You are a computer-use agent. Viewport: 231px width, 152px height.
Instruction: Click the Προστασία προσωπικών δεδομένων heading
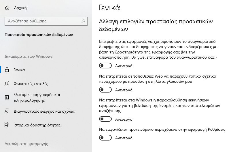click(39, 35)
